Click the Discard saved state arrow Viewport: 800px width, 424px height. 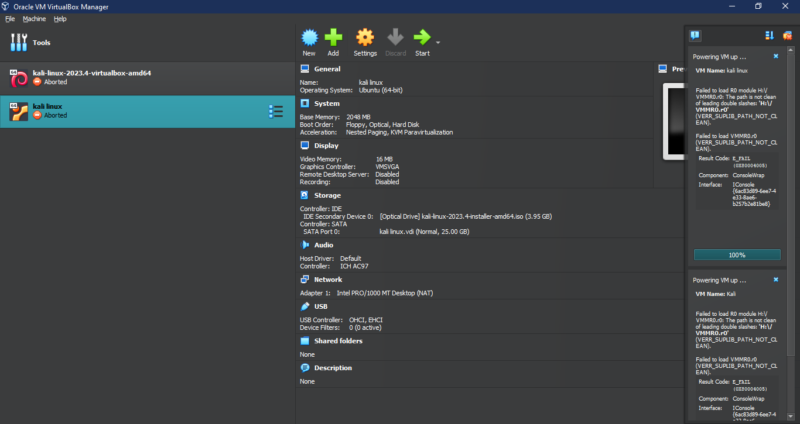[x=395, y=43]
